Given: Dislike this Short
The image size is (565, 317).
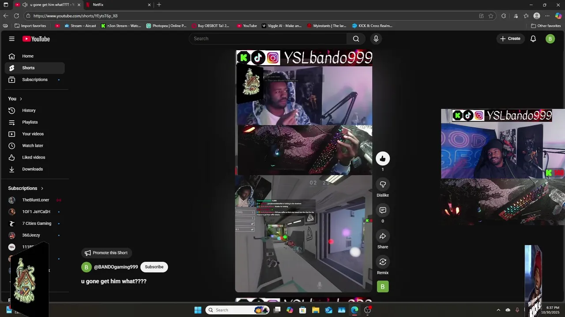Looking at the screenshot, I should point(383,184).
